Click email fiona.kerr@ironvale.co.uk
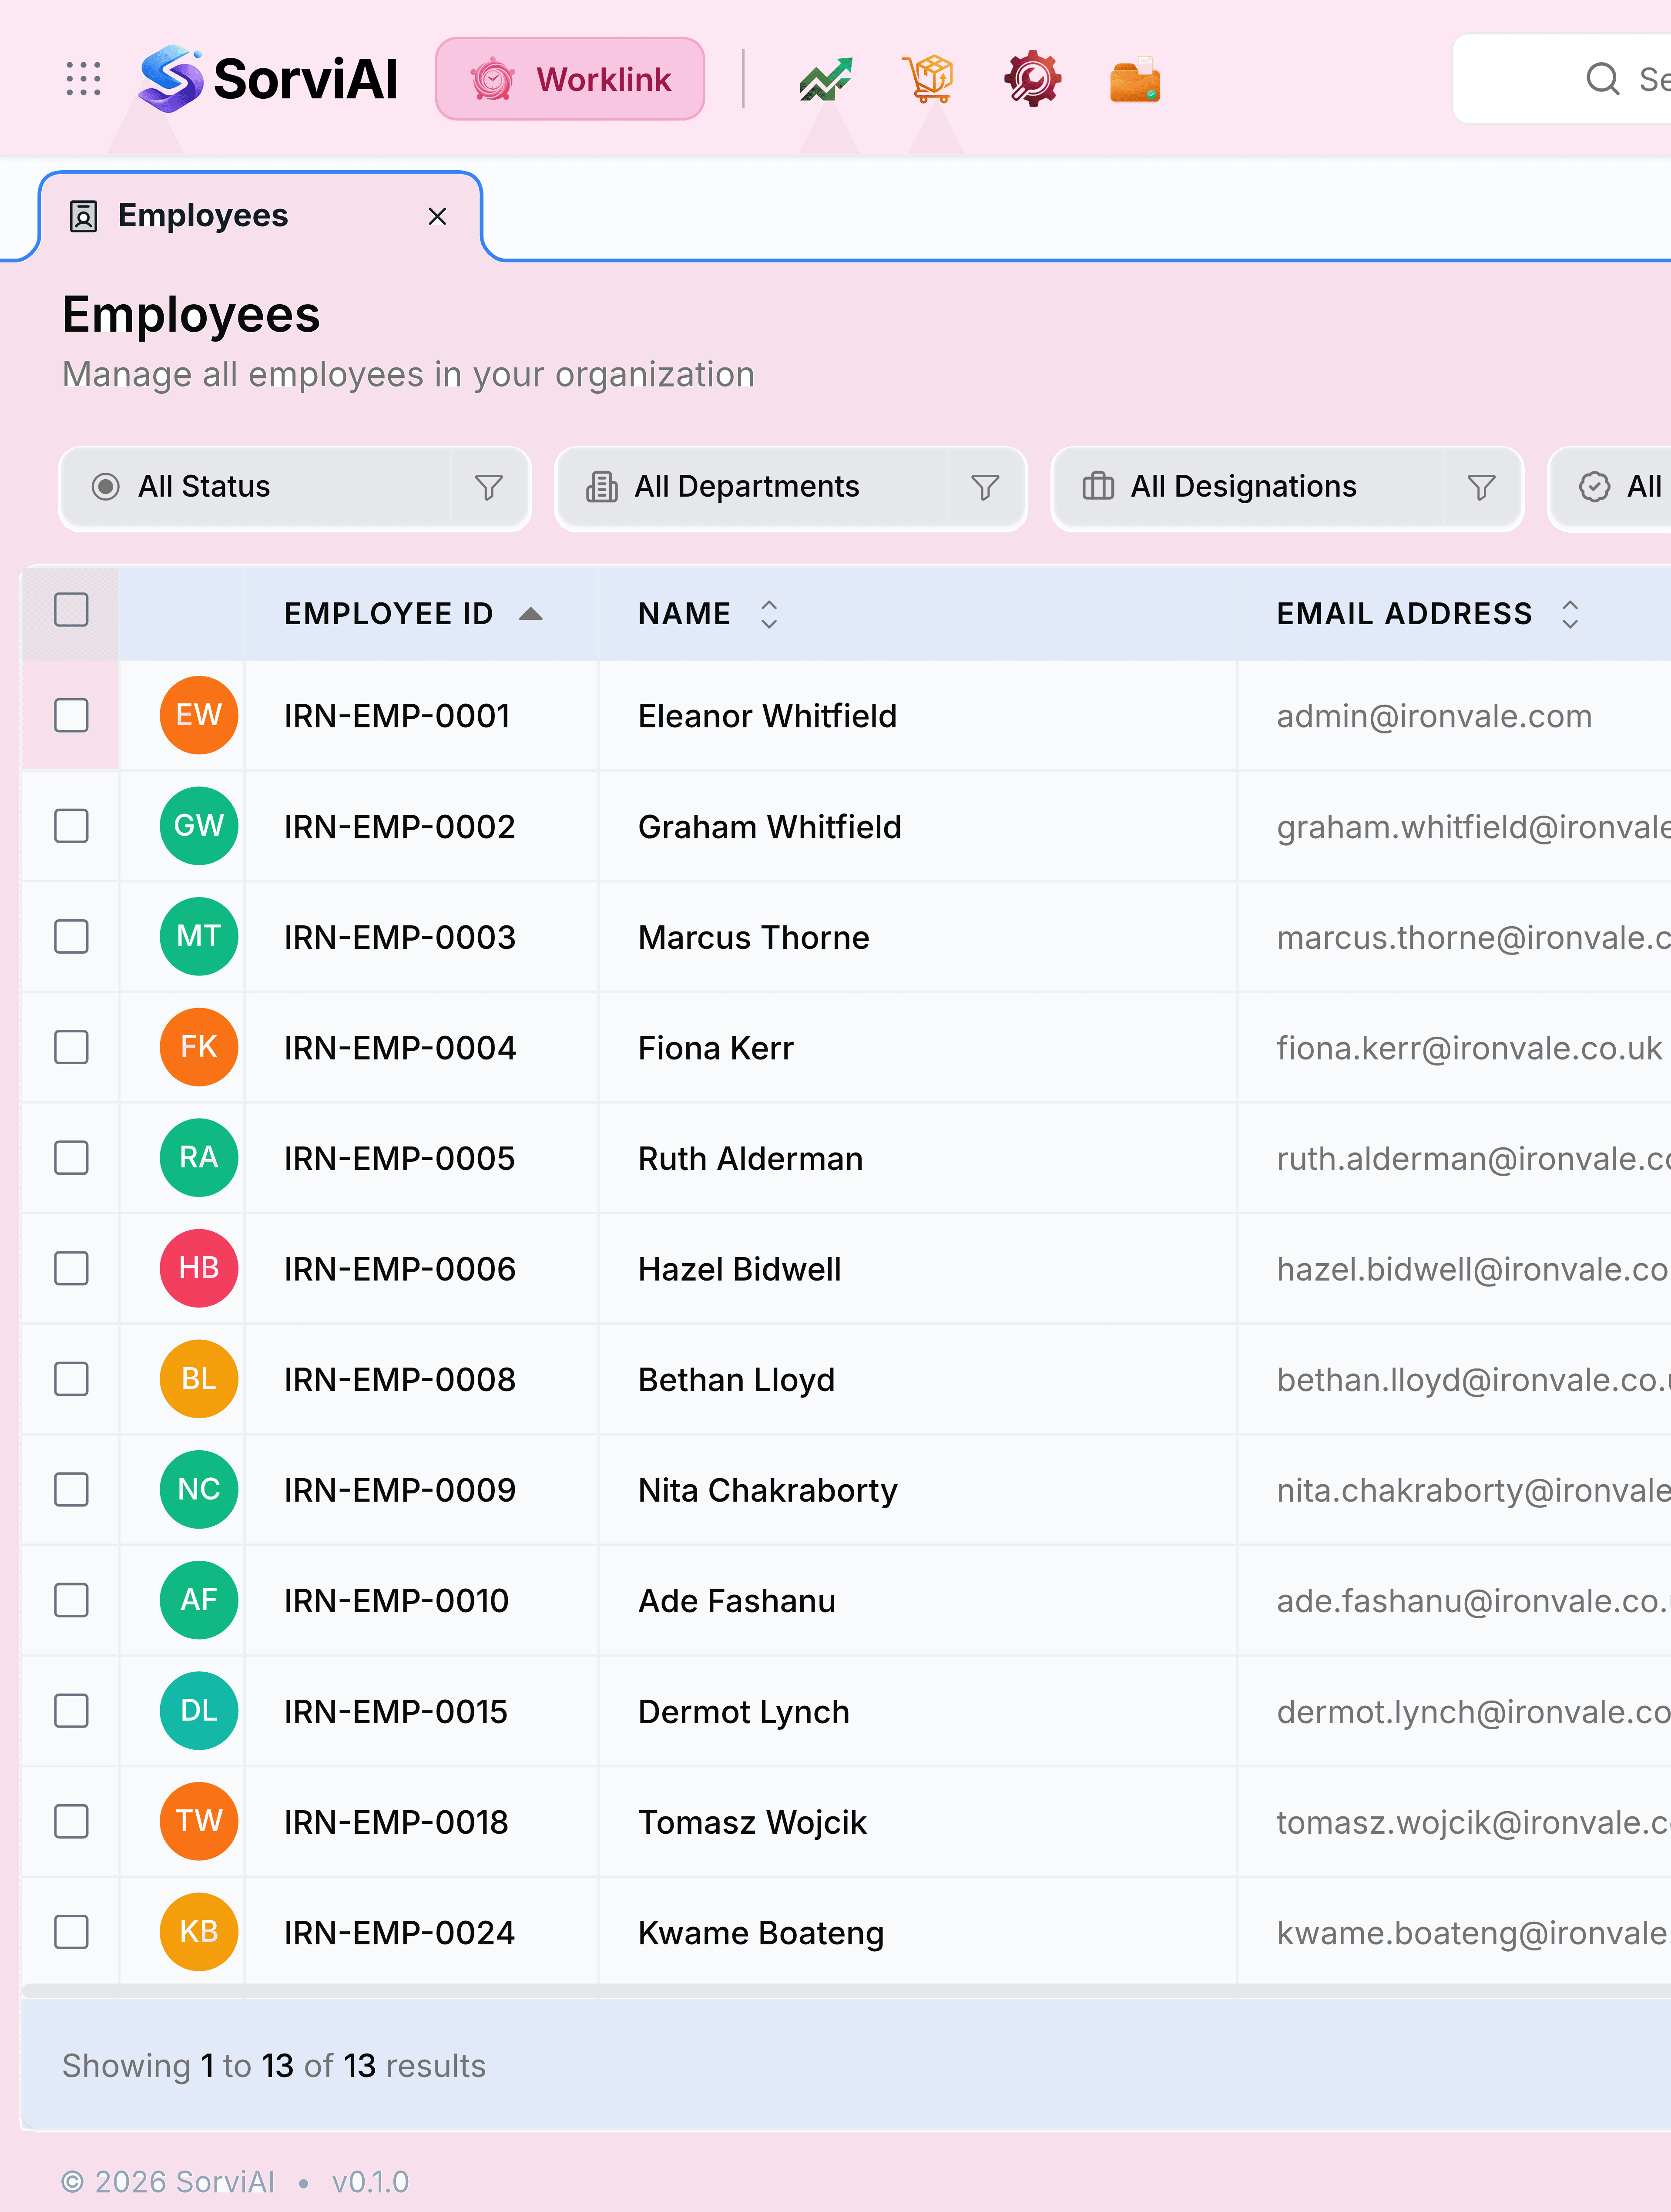This screenshot has height=2212, width=1671. 1469,1048
